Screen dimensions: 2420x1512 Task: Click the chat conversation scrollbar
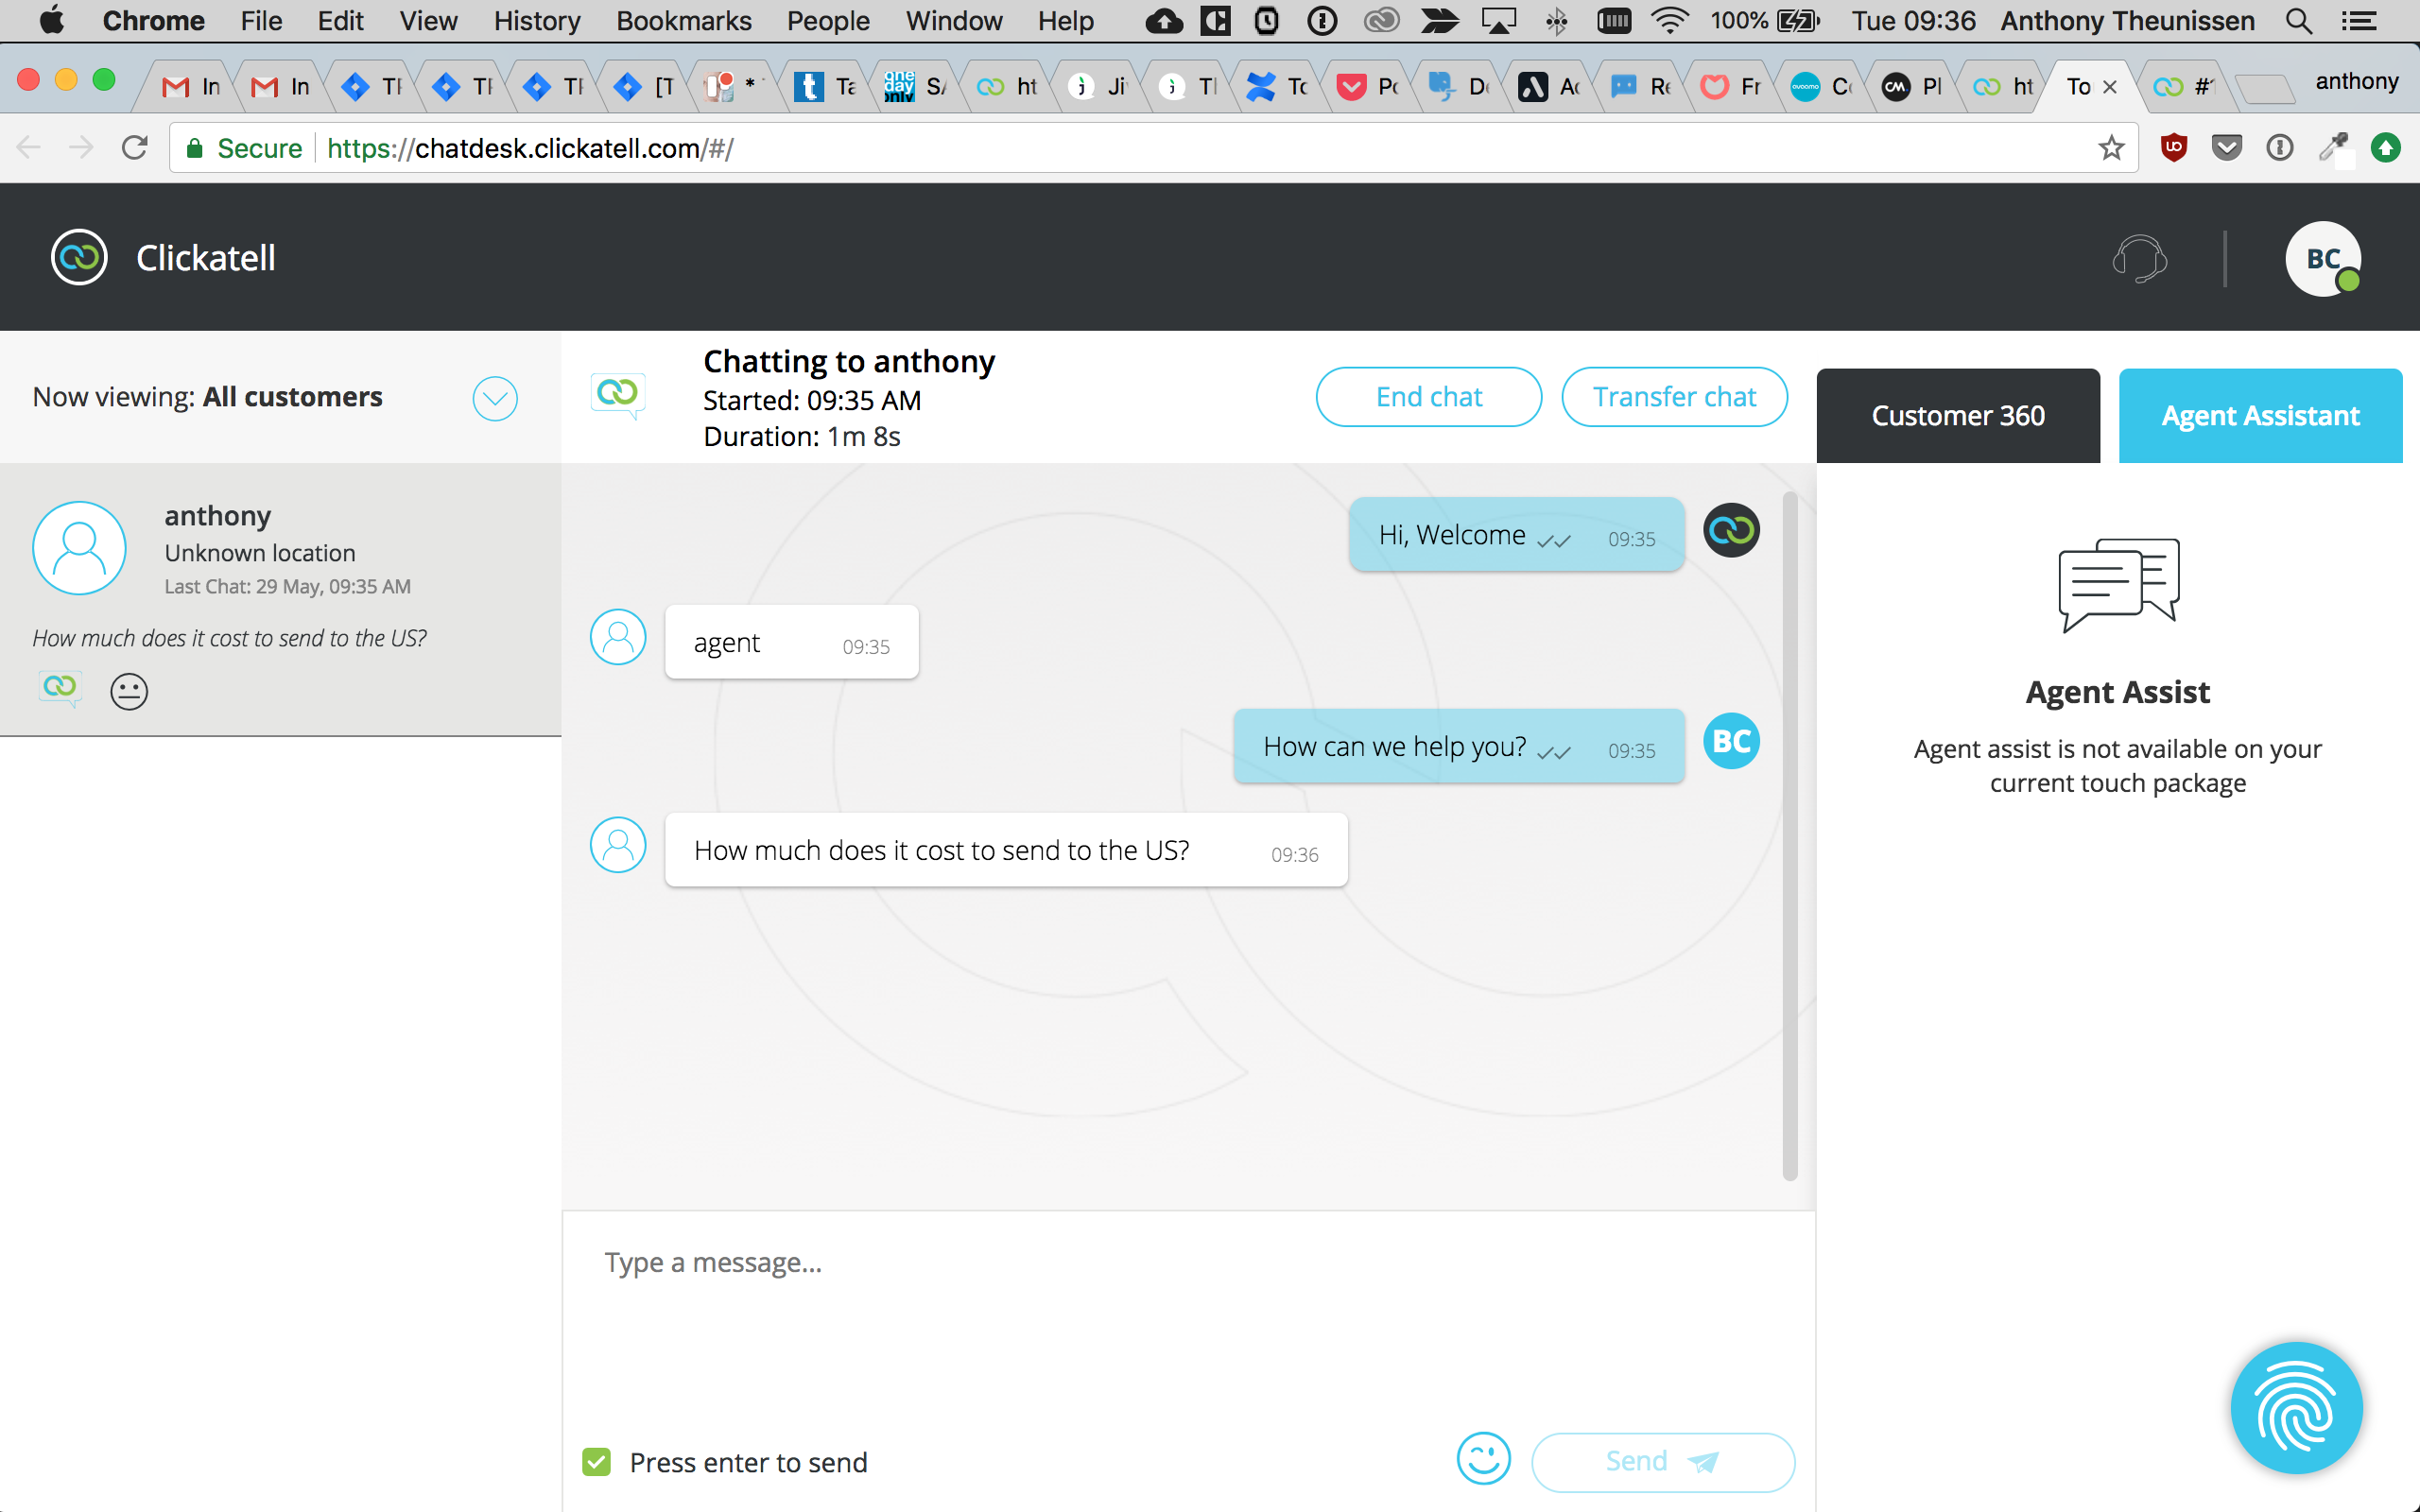click(x=1789, y=835)
